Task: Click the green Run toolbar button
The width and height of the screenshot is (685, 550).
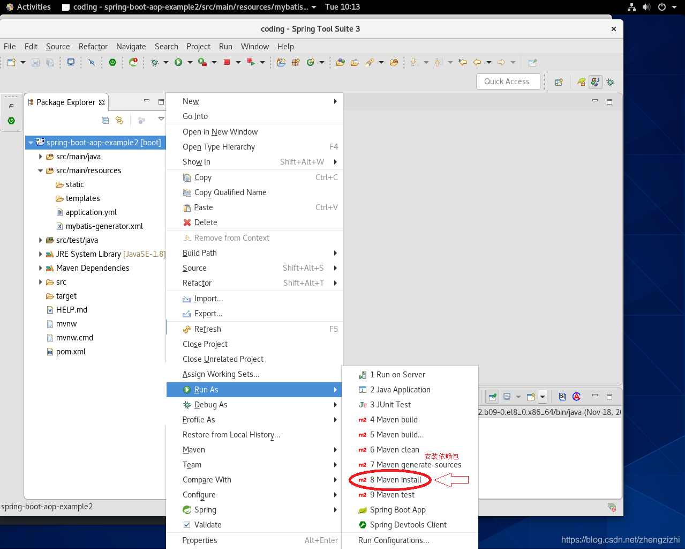Action: (x=178, y=62)
